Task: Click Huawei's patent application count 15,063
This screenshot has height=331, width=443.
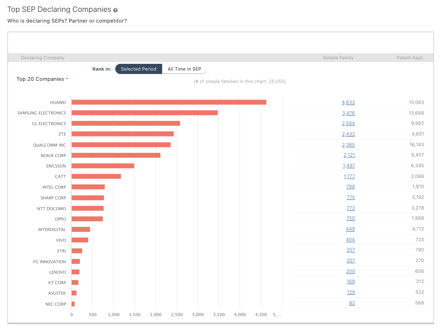Action: point(416,102)
